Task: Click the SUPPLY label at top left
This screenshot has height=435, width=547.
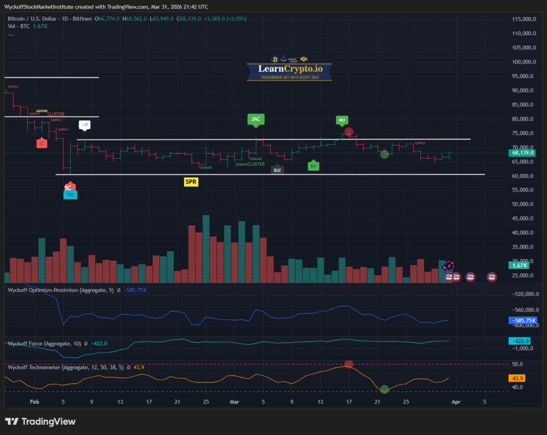Action: tap(13, 87)
